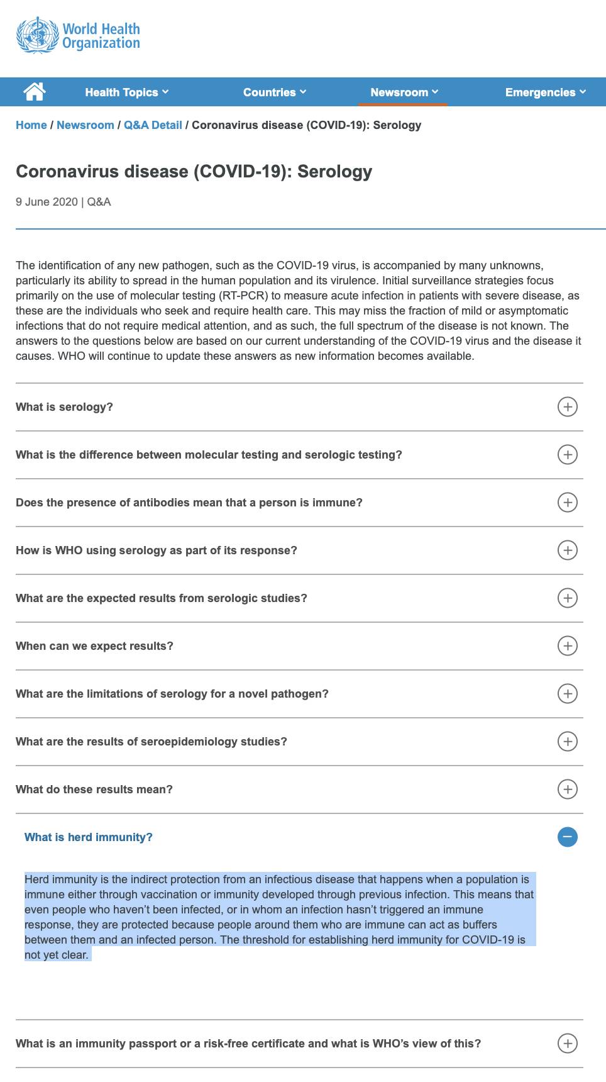Toggle plus icon for seroepidemiology studies results

(x=567, y=742)
